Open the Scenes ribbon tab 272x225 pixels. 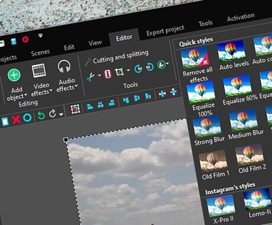40,53
